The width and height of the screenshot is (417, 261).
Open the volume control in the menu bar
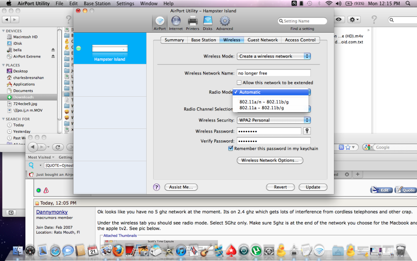tap(338, 3)
